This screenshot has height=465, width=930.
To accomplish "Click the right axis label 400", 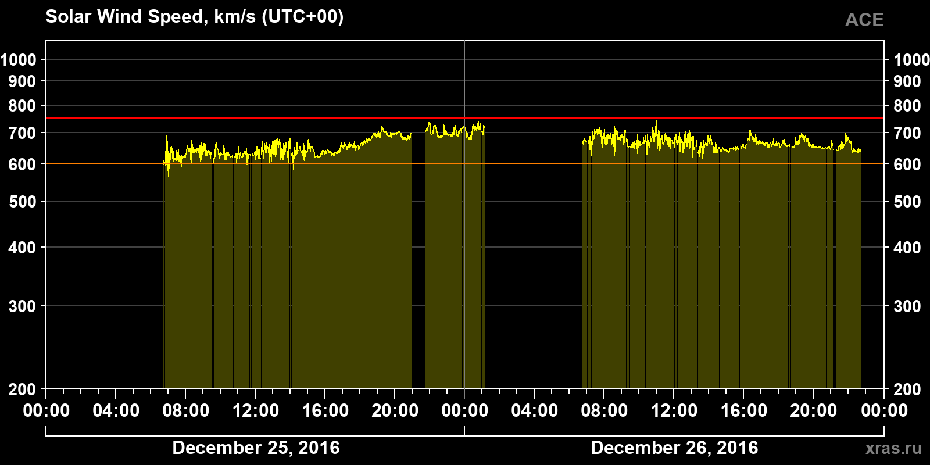I will pos(907,248).
